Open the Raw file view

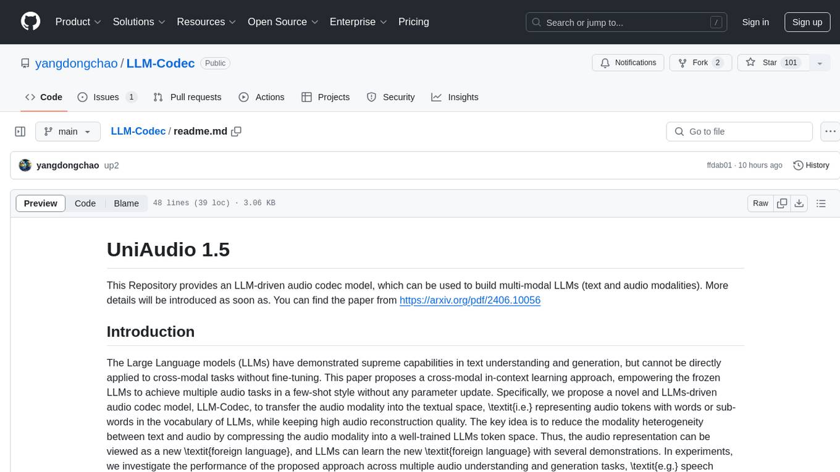761,203
